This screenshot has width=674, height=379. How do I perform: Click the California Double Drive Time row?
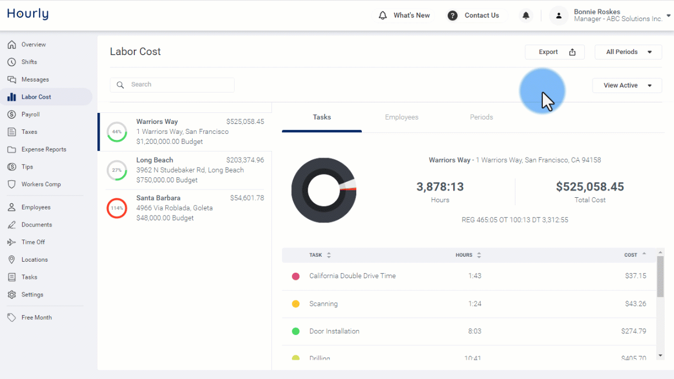469,277
